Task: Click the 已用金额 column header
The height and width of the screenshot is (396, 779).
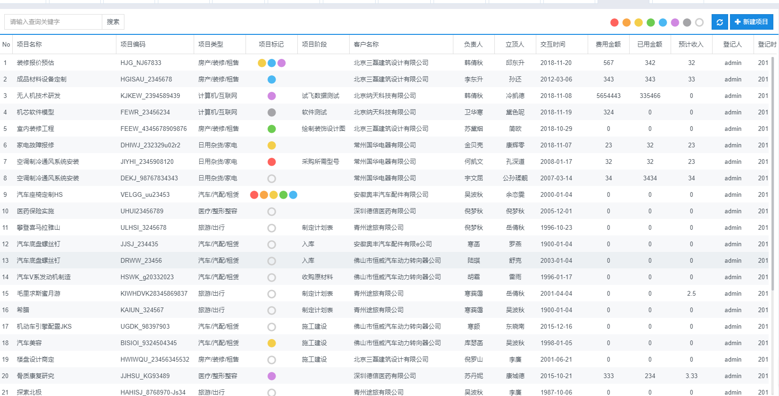Action: (x=650, y=44)
